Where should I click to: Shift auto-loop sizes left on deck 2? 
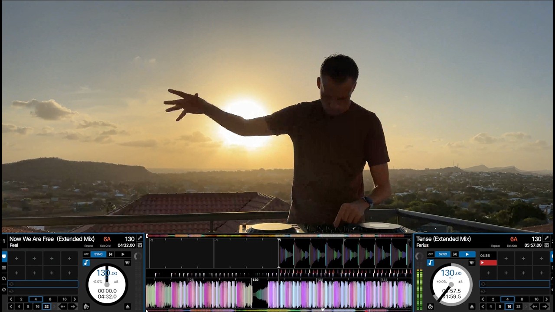coord(483,299)
